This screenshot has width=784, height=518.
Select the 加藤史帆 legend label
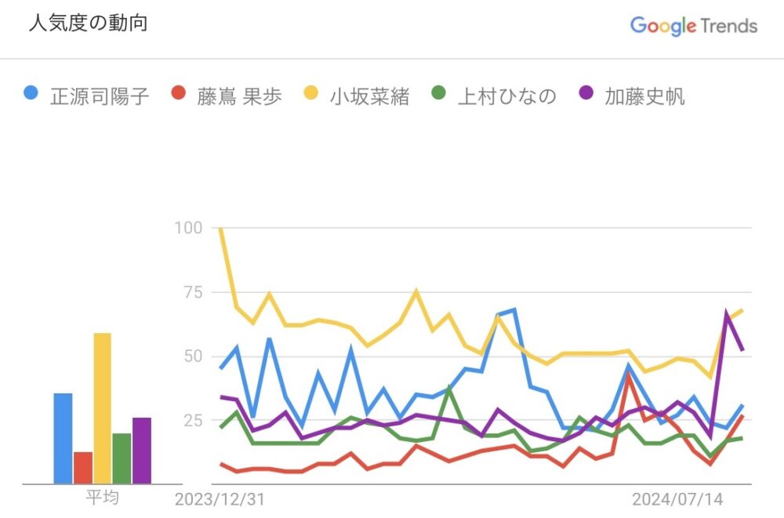coord(644,96)
